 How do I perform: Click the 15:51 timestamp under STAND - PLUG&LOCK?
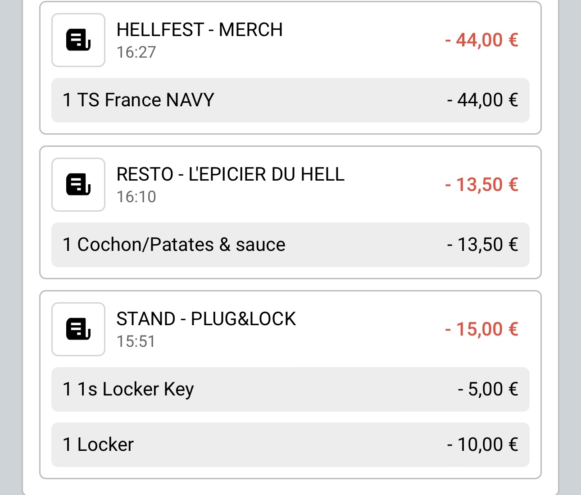pyautogui.click(x=136, y=342)
